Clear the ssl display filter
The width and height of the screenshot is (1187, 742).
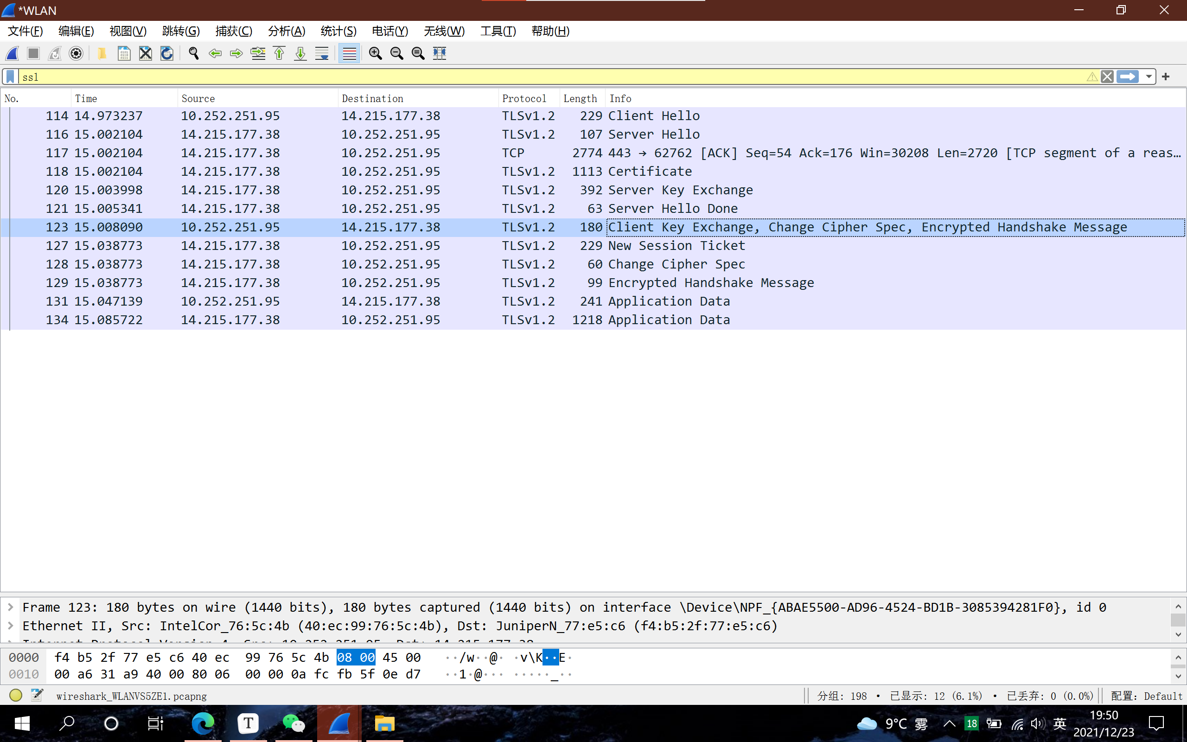tap(1107, 77)
